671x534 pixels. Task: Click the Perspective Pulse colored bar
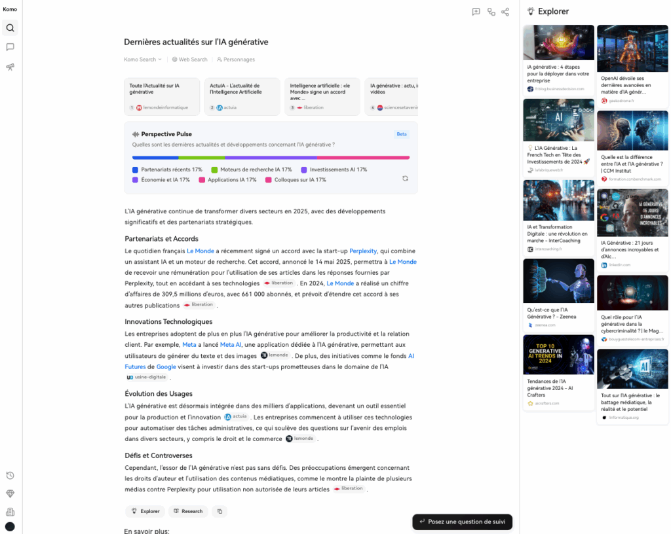(271, 158)
